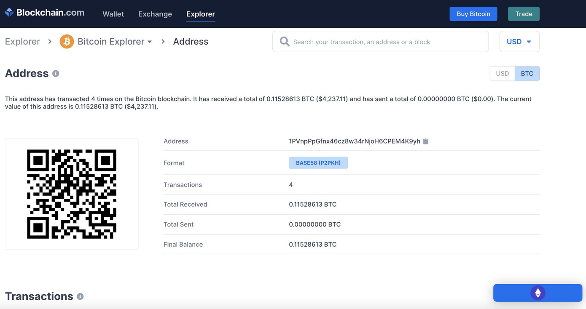
Task: Click inside the transaction search field
Action: point(379,41)
